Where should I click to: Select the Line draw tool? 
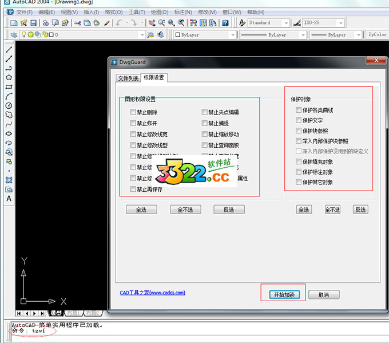tap(9, 50)
